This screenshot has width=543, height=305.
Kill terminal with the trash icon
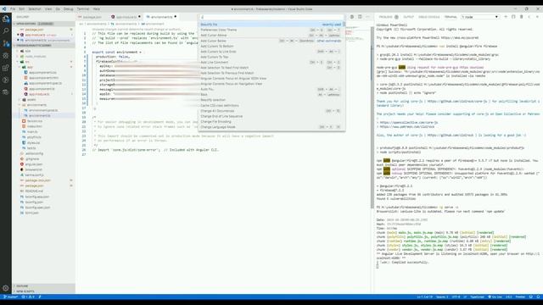click(522, 17)
